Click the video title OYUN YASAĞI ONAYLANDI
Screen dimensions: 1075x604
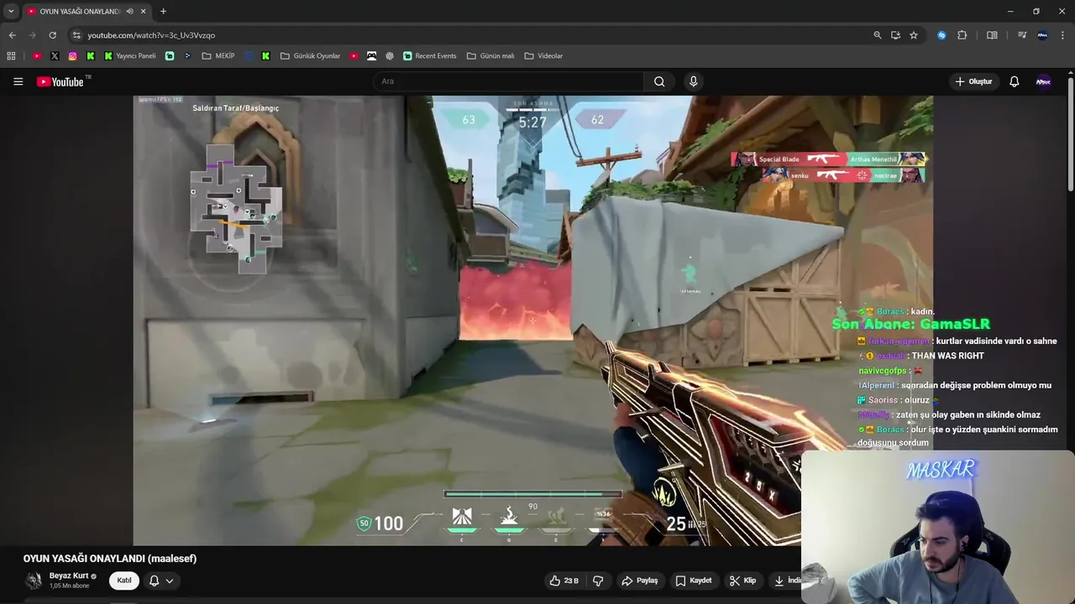(x=110, y=559)
